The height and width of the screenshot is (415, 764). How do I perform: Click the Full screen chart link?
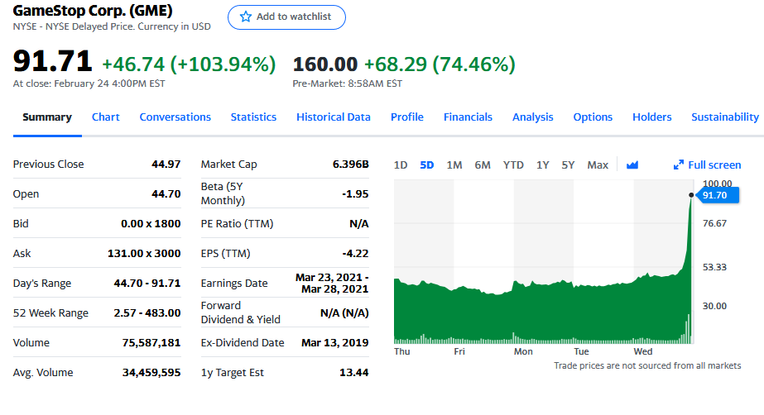[714, 165]
